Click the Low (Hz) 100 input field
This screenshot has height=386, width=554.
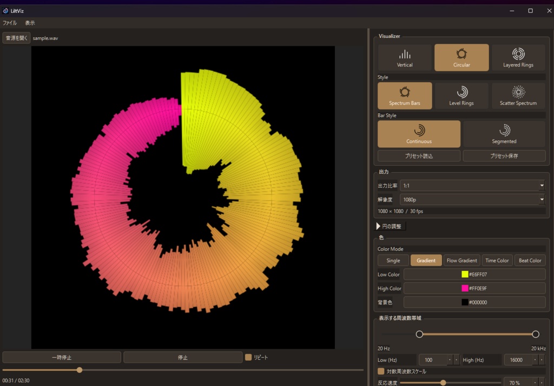433,360
